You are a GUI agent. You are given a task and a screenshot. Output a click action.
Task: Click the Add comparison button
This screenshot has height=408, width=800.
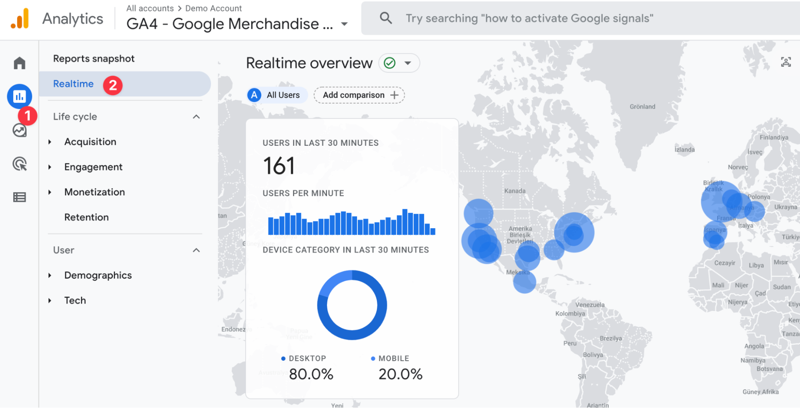coord(359,95)
